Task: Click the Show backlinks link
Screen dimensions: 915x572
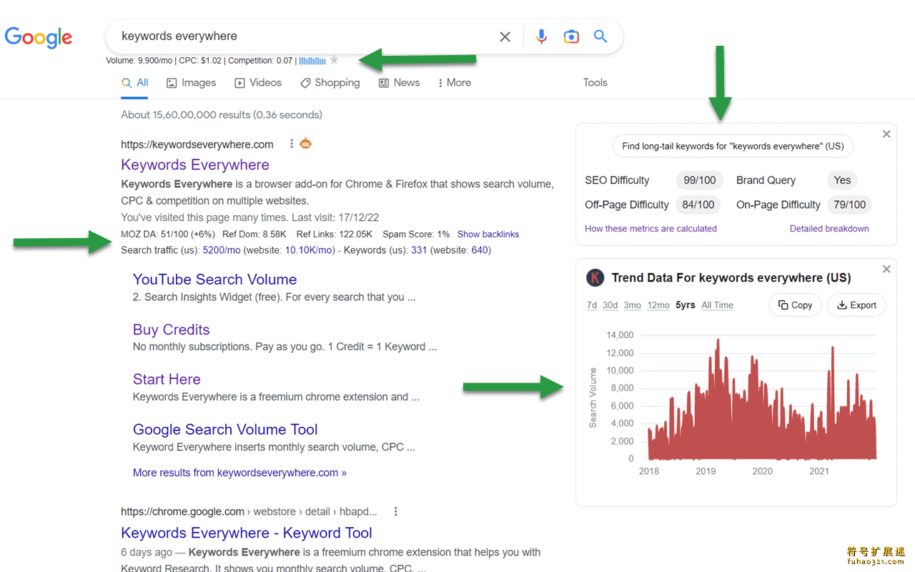Action: tap(488, 235)
